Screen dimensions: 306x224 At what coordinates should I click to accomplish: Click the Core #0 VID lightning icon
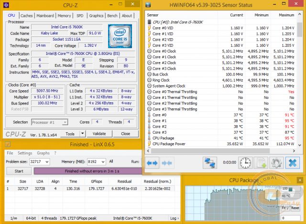(x=149, y=28)
